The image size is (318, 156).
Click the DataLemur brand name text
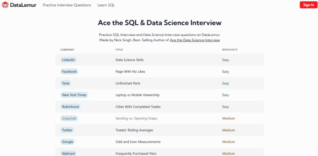click(x=23, y=5)
